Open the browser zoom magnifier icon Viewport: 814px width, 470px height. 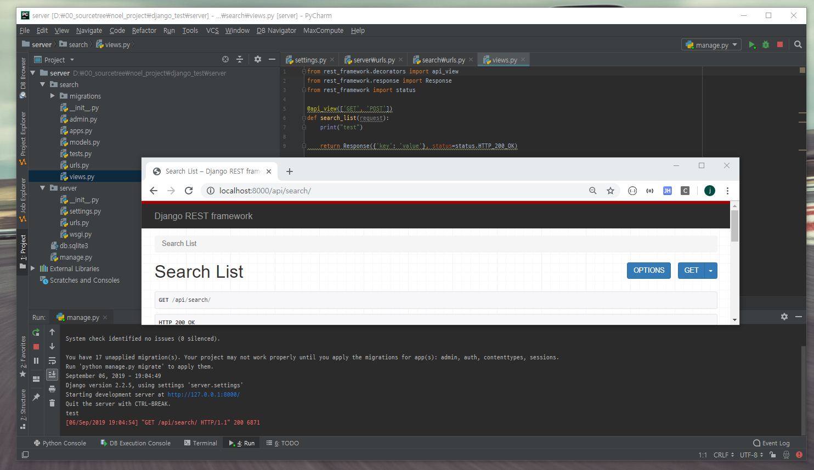coord(593,191)
